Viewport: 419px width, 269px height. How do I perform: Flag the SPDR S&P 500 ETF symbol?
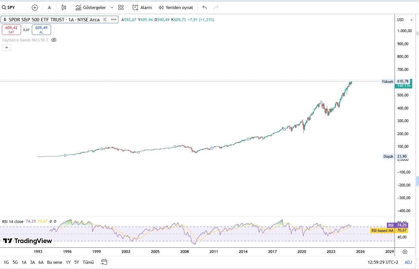tap(105, 19)
